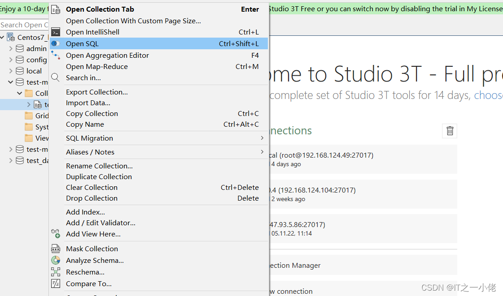Choose Add / Edit Validator
The width and height of the screenshot is (503, 296).
pyautogui.click(x=159, y=223)
